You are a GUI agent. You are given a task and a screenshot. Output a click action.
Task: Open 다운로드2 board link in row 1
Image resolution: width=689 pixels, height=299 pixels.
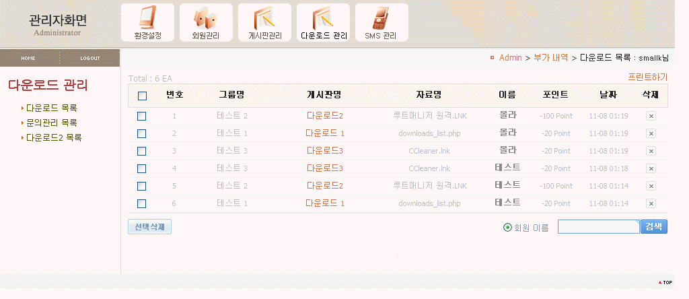click(325, 116)
